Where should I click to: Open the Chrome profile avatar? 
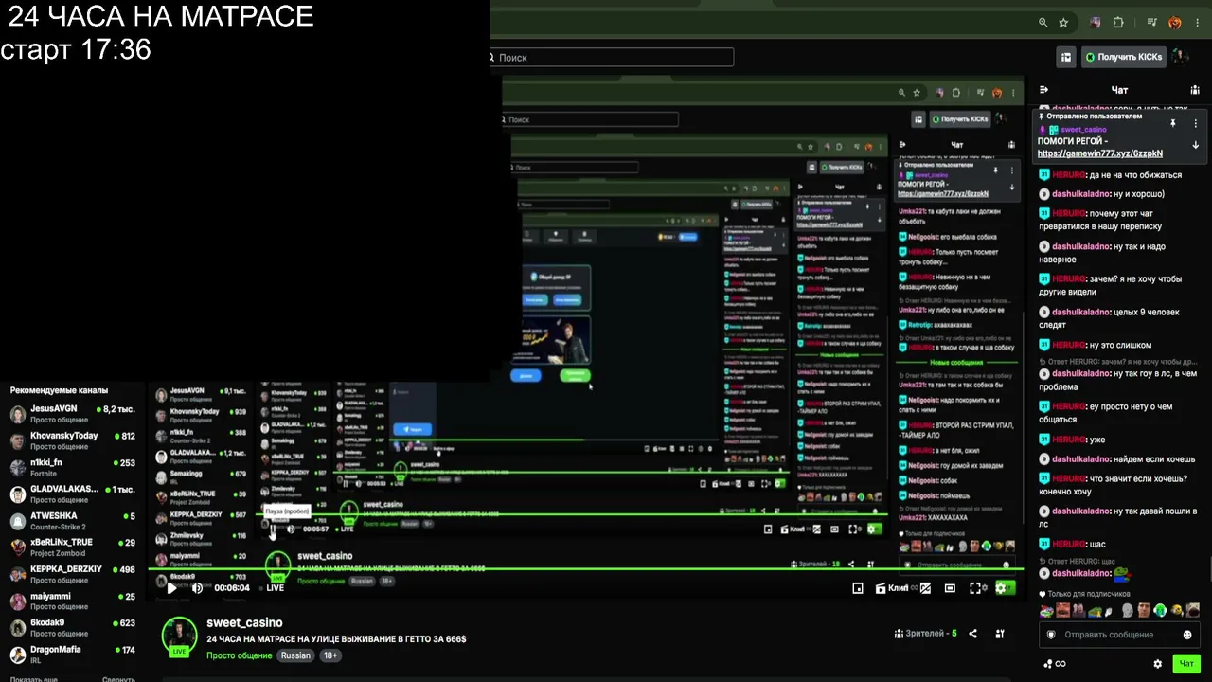point(1175,23)
